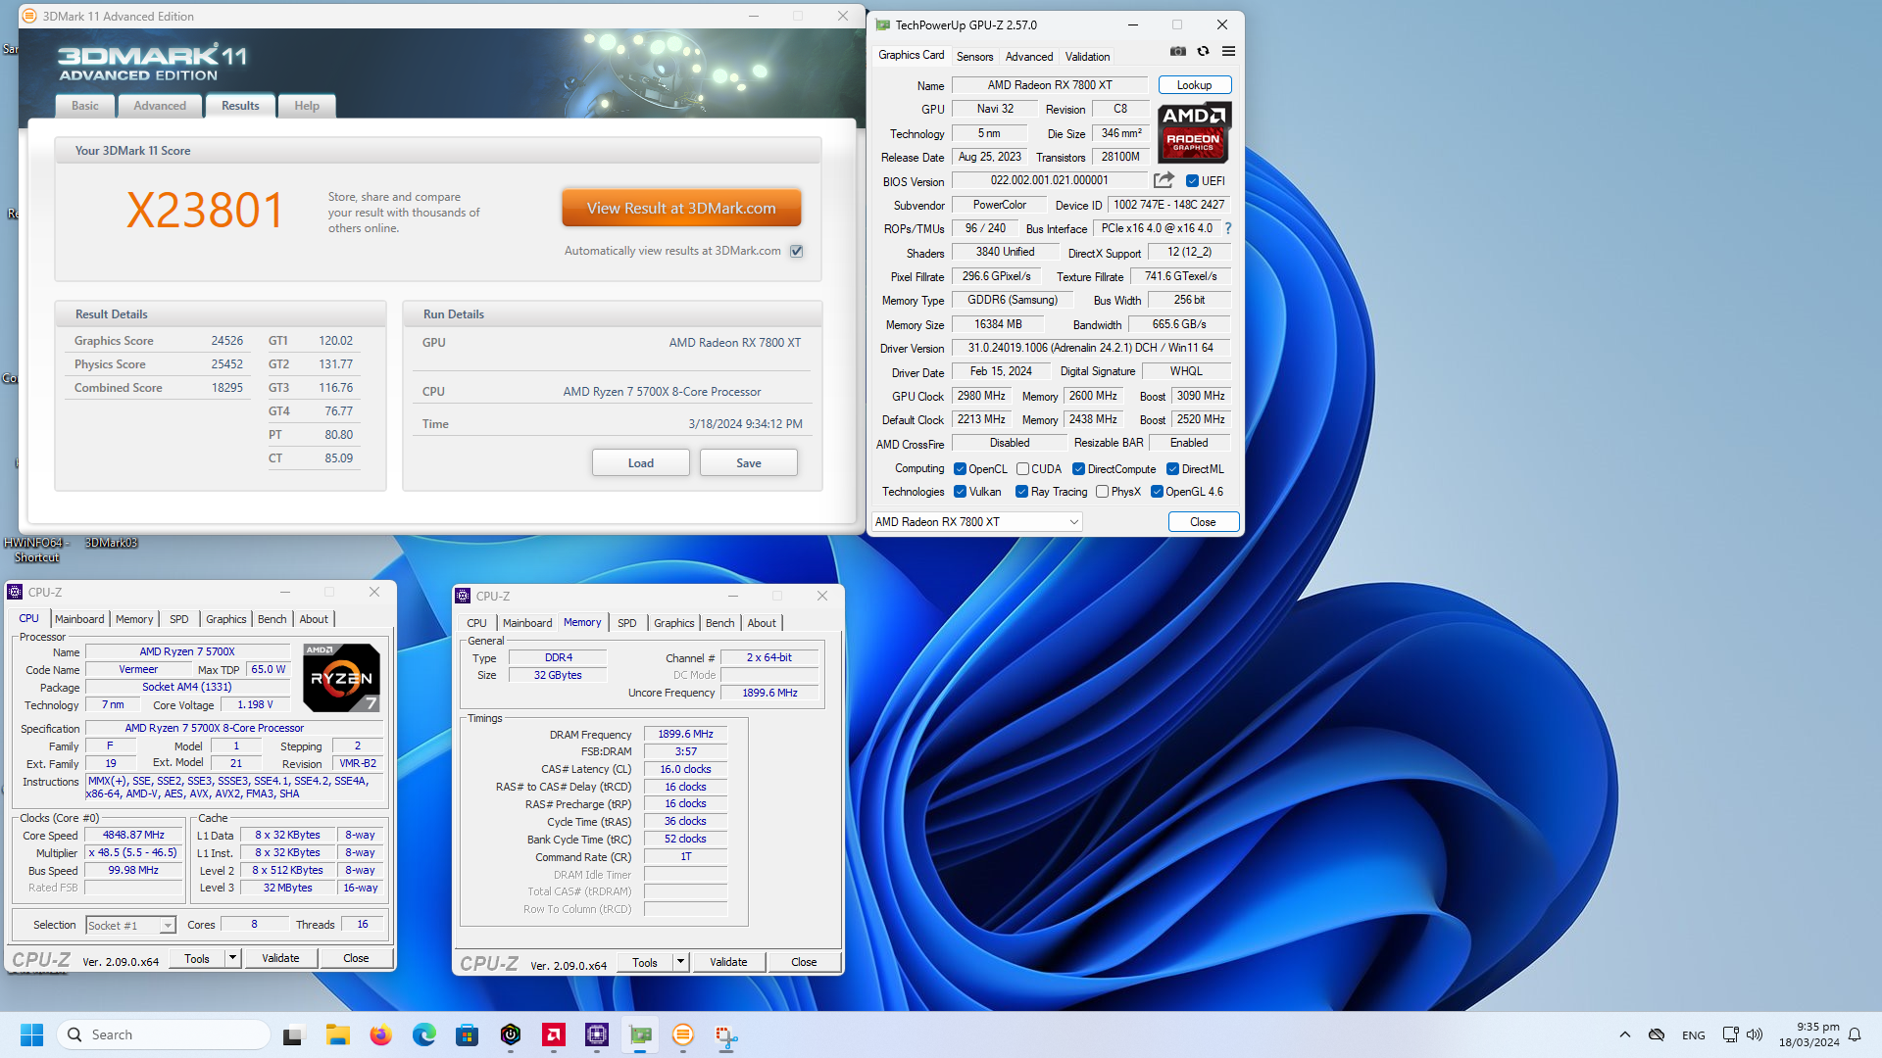Click the taskbar Search box
This screenshot has width=1882, height=1058.
[164, 1034]
